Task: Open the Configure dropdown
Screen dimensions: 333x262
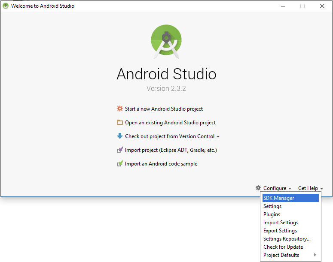Action: click(x=277, y=188)
